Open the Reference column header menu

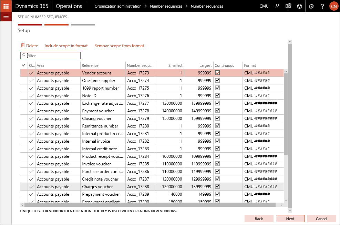[x=103, y=65]
